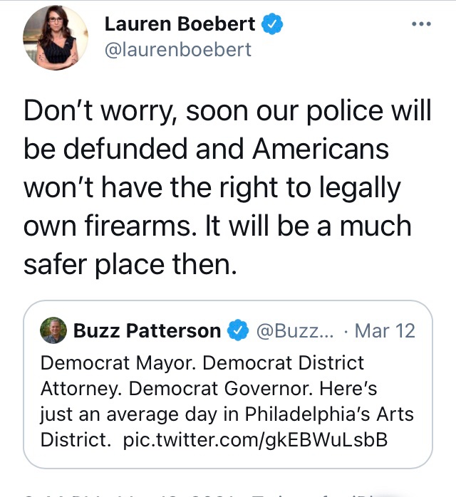The image size is (456, 497).
Task: Open the three-dot more options menu
Action: click(x=421, y=23)
